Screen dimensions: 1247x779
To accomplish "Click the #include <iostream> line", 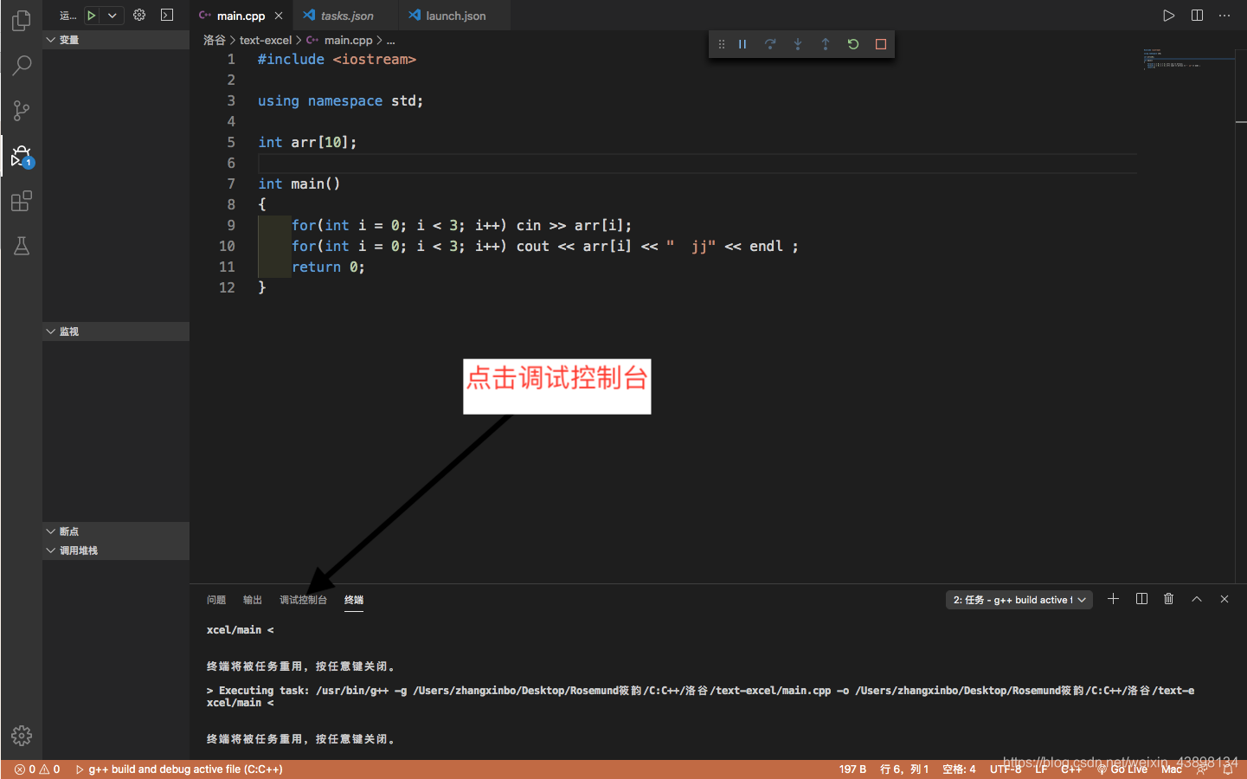I will (337, 59).
